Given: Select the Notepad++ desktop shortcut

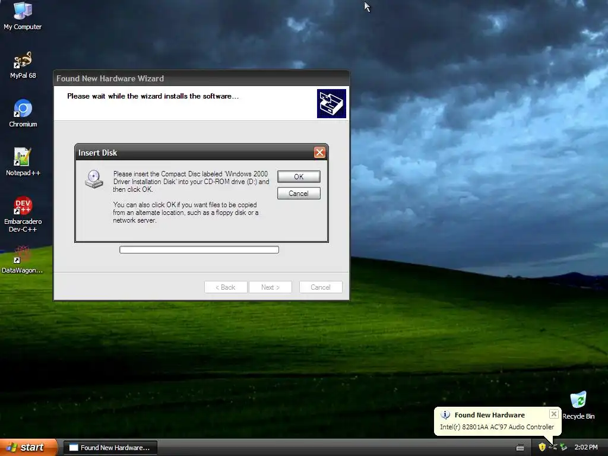Looking at the screenshot, I should 23,162.
